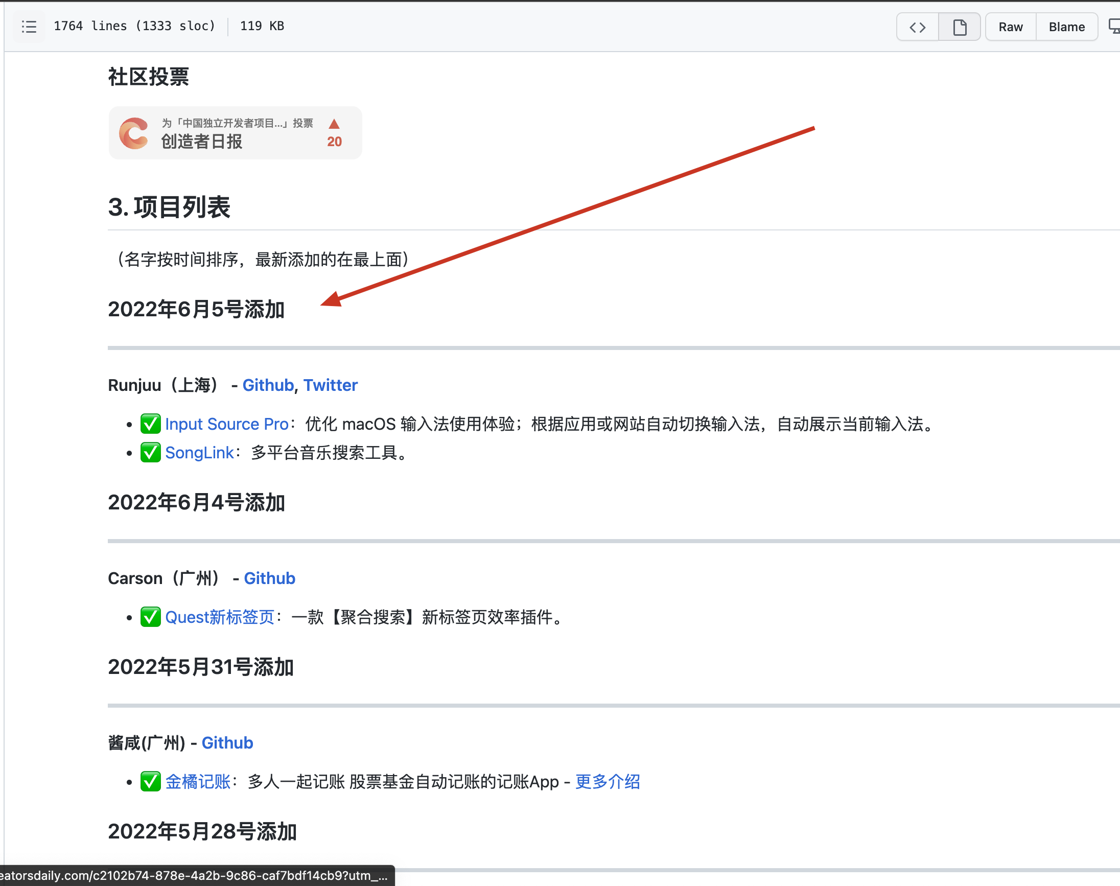This screenshot has height=886, width=1120.
Task: Click the 创造者日报 logo icon
Action: pyautogui.click(x=134, y=133)
